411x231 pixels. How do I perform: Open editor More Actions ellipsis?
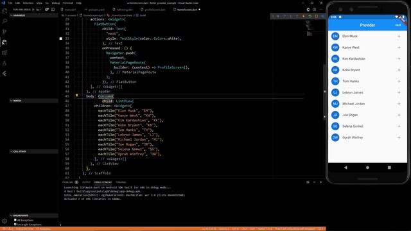click(x=321, y=10)
